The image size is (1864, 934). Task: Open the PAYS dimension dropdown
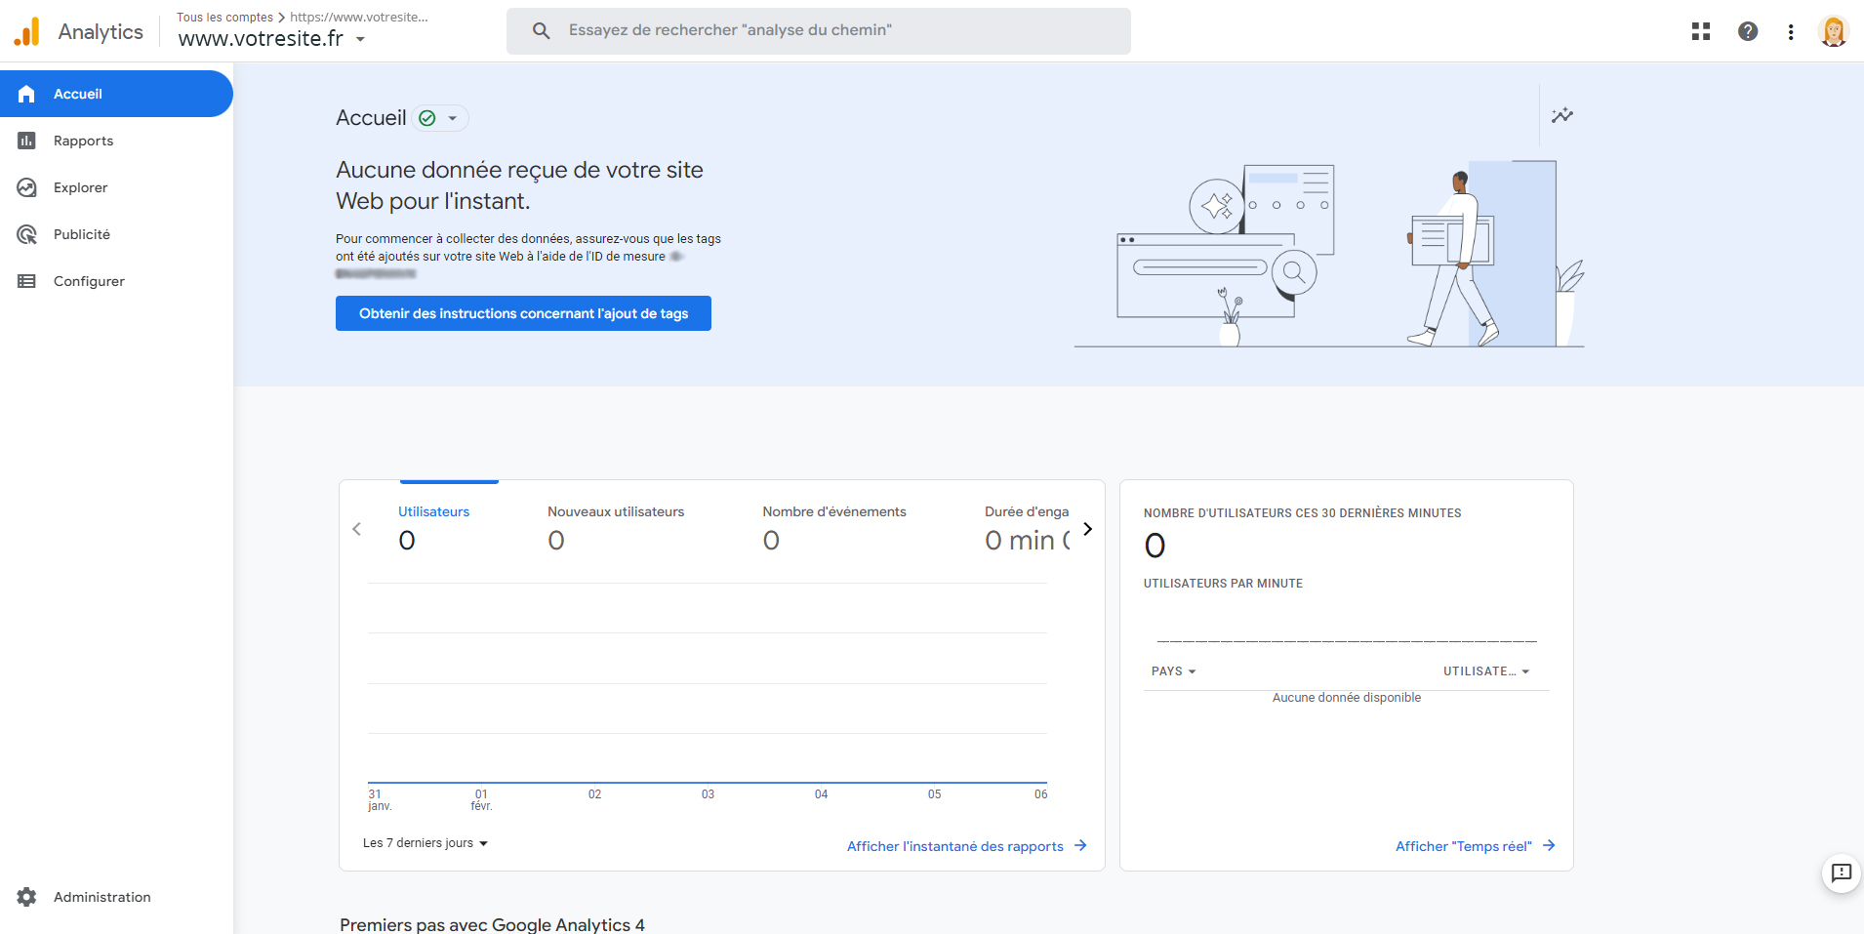[x=1173, y=671]
